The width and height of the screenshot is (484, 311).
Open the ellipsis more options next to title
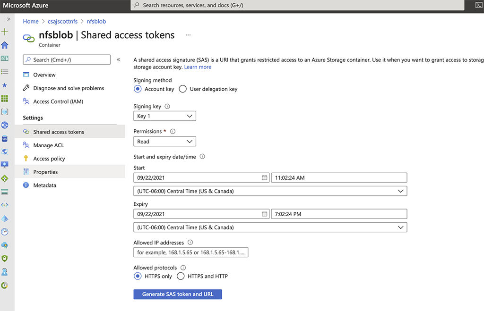click(188, 35)
